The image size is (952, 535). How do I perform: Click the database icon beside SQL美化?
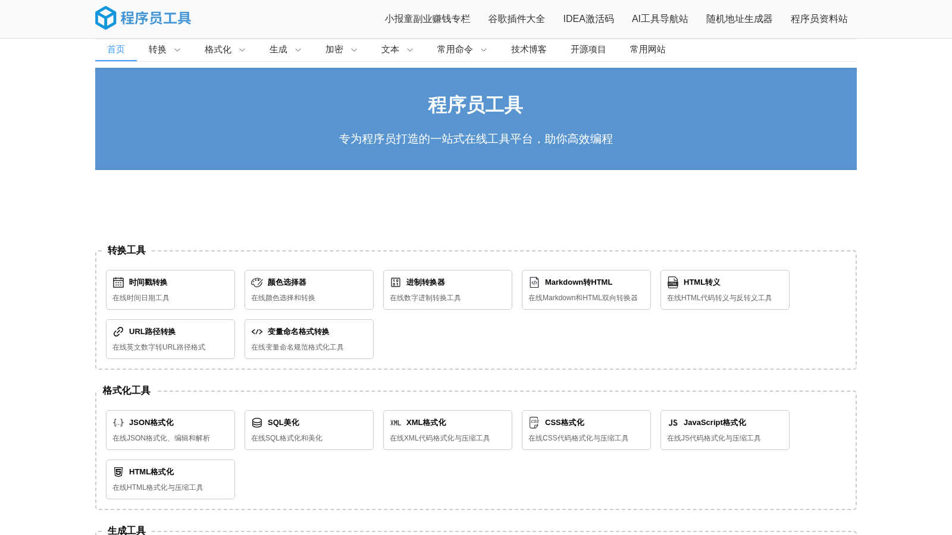[257, 423]
